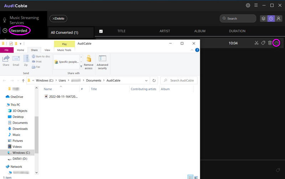Switch to details view icon in status bar
Viewport: 285px width, 179px height.
tap(190, 177)
